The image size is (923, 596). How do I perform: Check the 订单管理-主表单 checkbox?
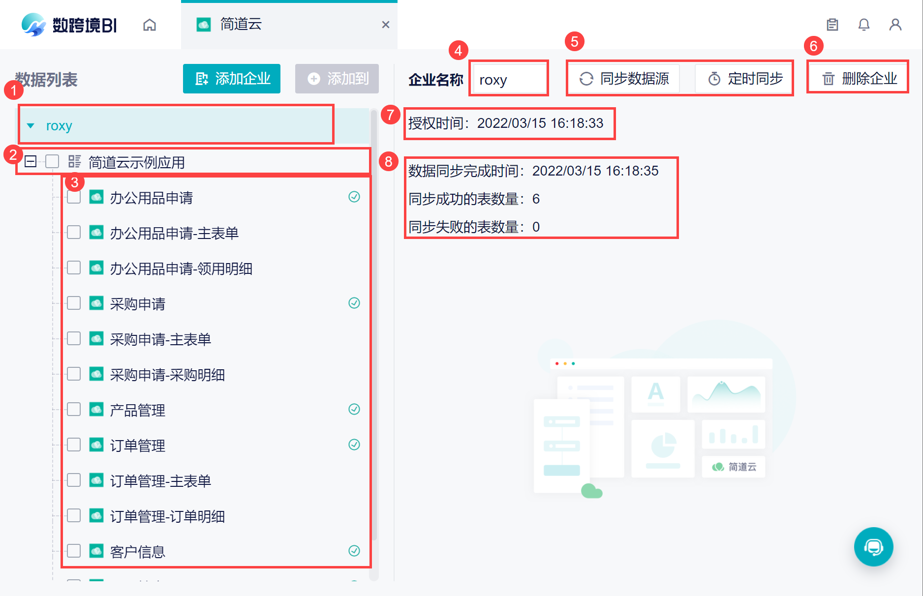(x=74, y=480)
